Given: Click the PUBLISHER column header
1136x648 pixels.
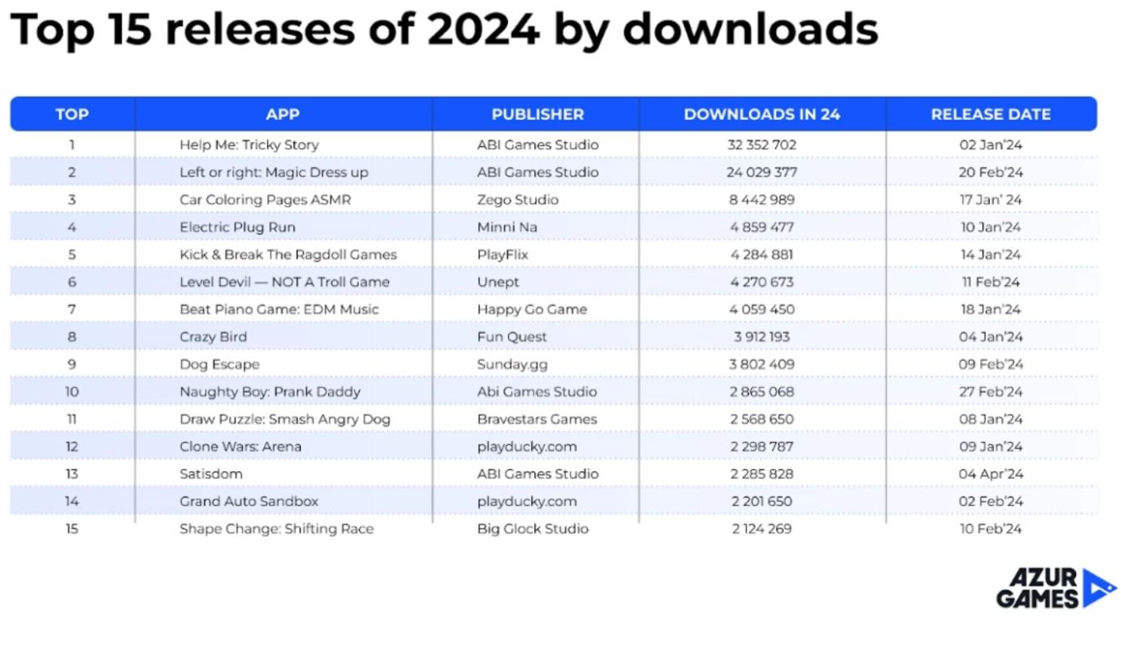Looking at the screenshot, I should pyautogui.click(x=537, y=114).
